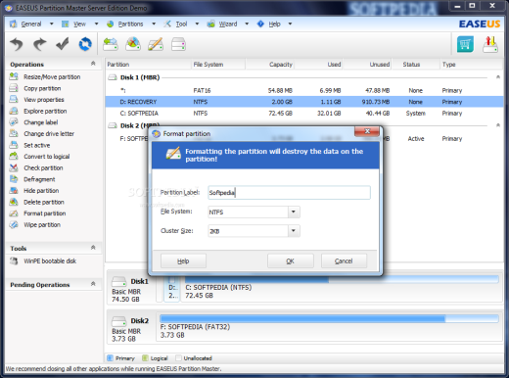Open the General menu
This screenshot has height=378, width=509.
pyautogui.click(x=31, y=24)
